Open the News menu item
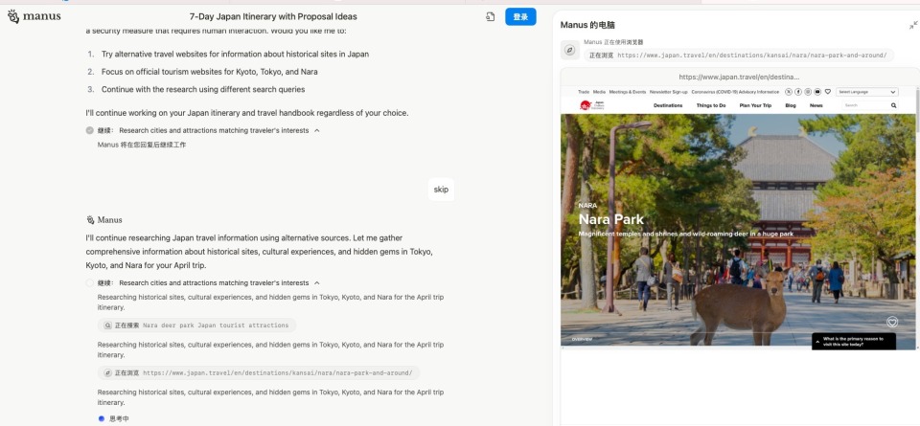920x426 pixels. pyautogui.click(x=816, y=105)
